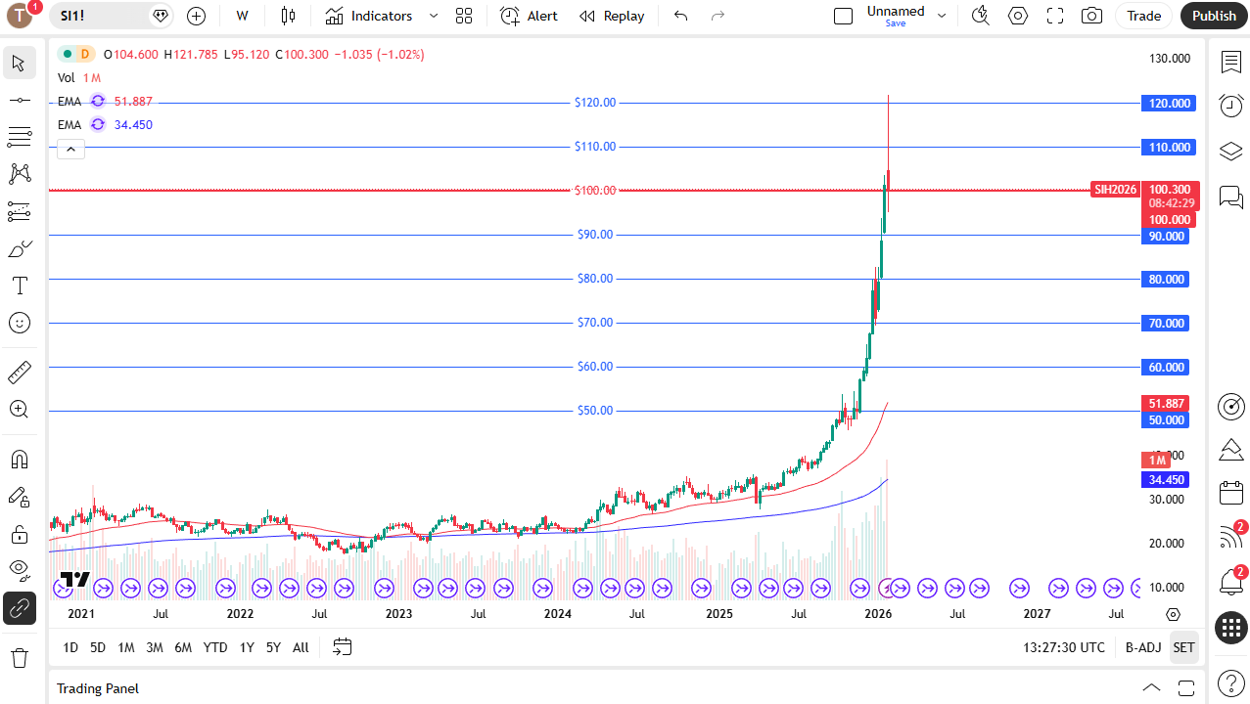Enter fullscreen chart mode
The image size is (1250, 704).
coord(1054,16)
